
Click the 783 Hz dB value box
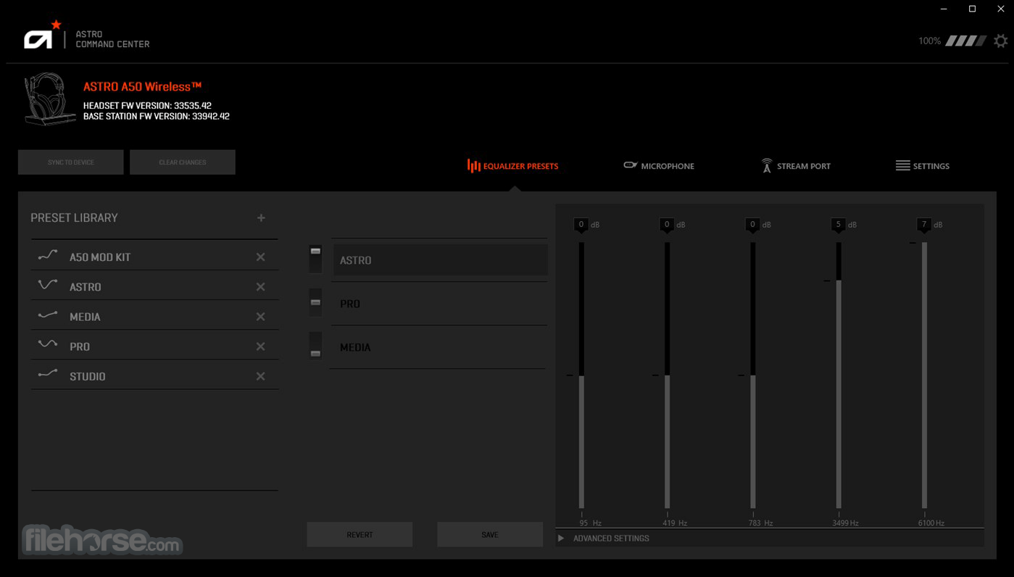(752, 225)
